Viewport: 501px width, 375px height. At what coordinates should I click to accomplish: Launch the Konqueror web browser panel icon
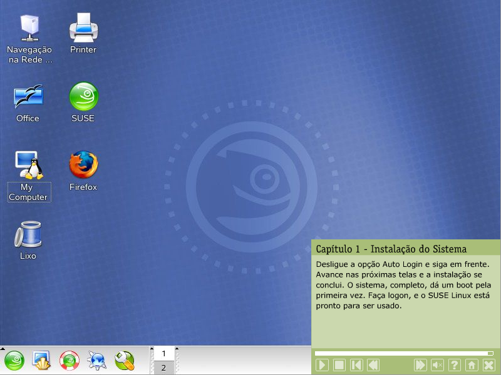[97, 361]
